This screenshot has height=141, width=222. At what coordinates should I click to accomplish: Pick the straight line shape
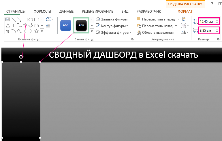tap(14, 19)
